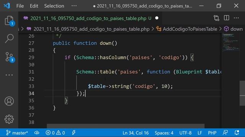Click breadcrumb file 2021_11_16_095750_add_codigo_to_paises_table.php

(x=91, y=29)
